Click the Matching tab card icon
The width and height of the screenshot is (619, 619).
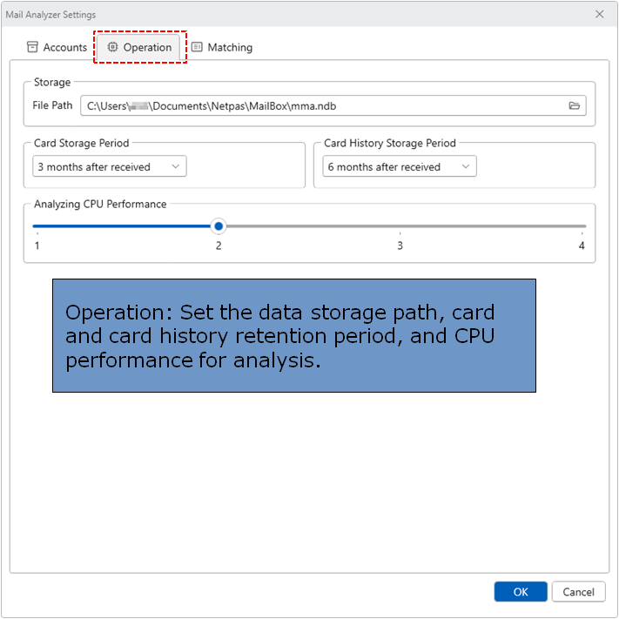tap(197, 47)
